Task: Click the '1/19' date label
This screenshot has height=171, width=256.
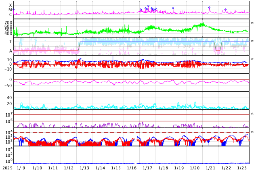Action: [x=179, y=168]
